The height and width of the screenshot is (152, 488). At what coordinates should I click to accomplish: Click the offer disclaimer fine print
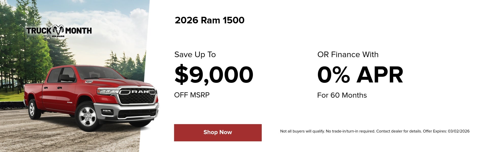tap(351, 131)
